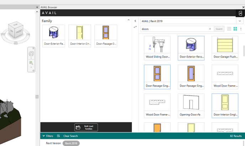Switch to grid thumbnail view
The height and width of the screenshot is (146, 245).
(x=235, y=29)
